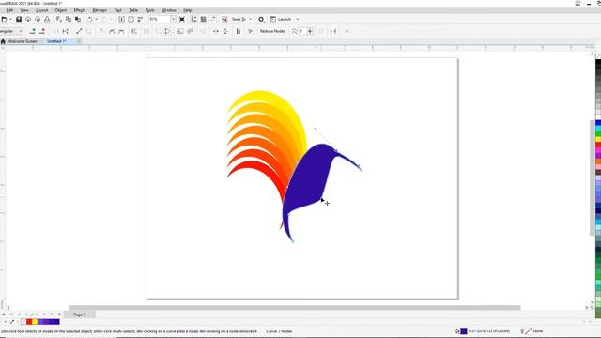Click the Launch button
The width and height of the screenshot is (601, 338).
click(x=281, y=19)
